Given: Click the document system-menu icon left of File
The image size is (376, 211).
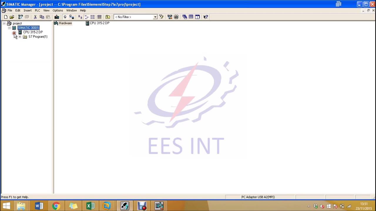Looking at the screenshot, I should click(4, 11).
